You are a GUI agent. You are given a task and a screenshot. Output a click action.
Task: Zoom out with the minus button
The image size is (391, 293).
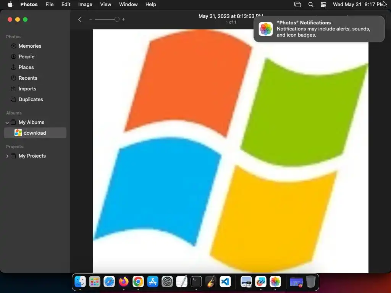(x=90, y=19)
